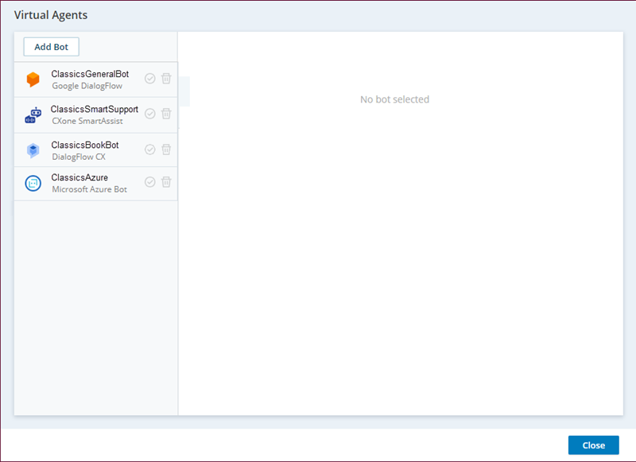
Task: Set ClassicsGeneralBot as default via checkmark
Action: click(x=150, y=78)
